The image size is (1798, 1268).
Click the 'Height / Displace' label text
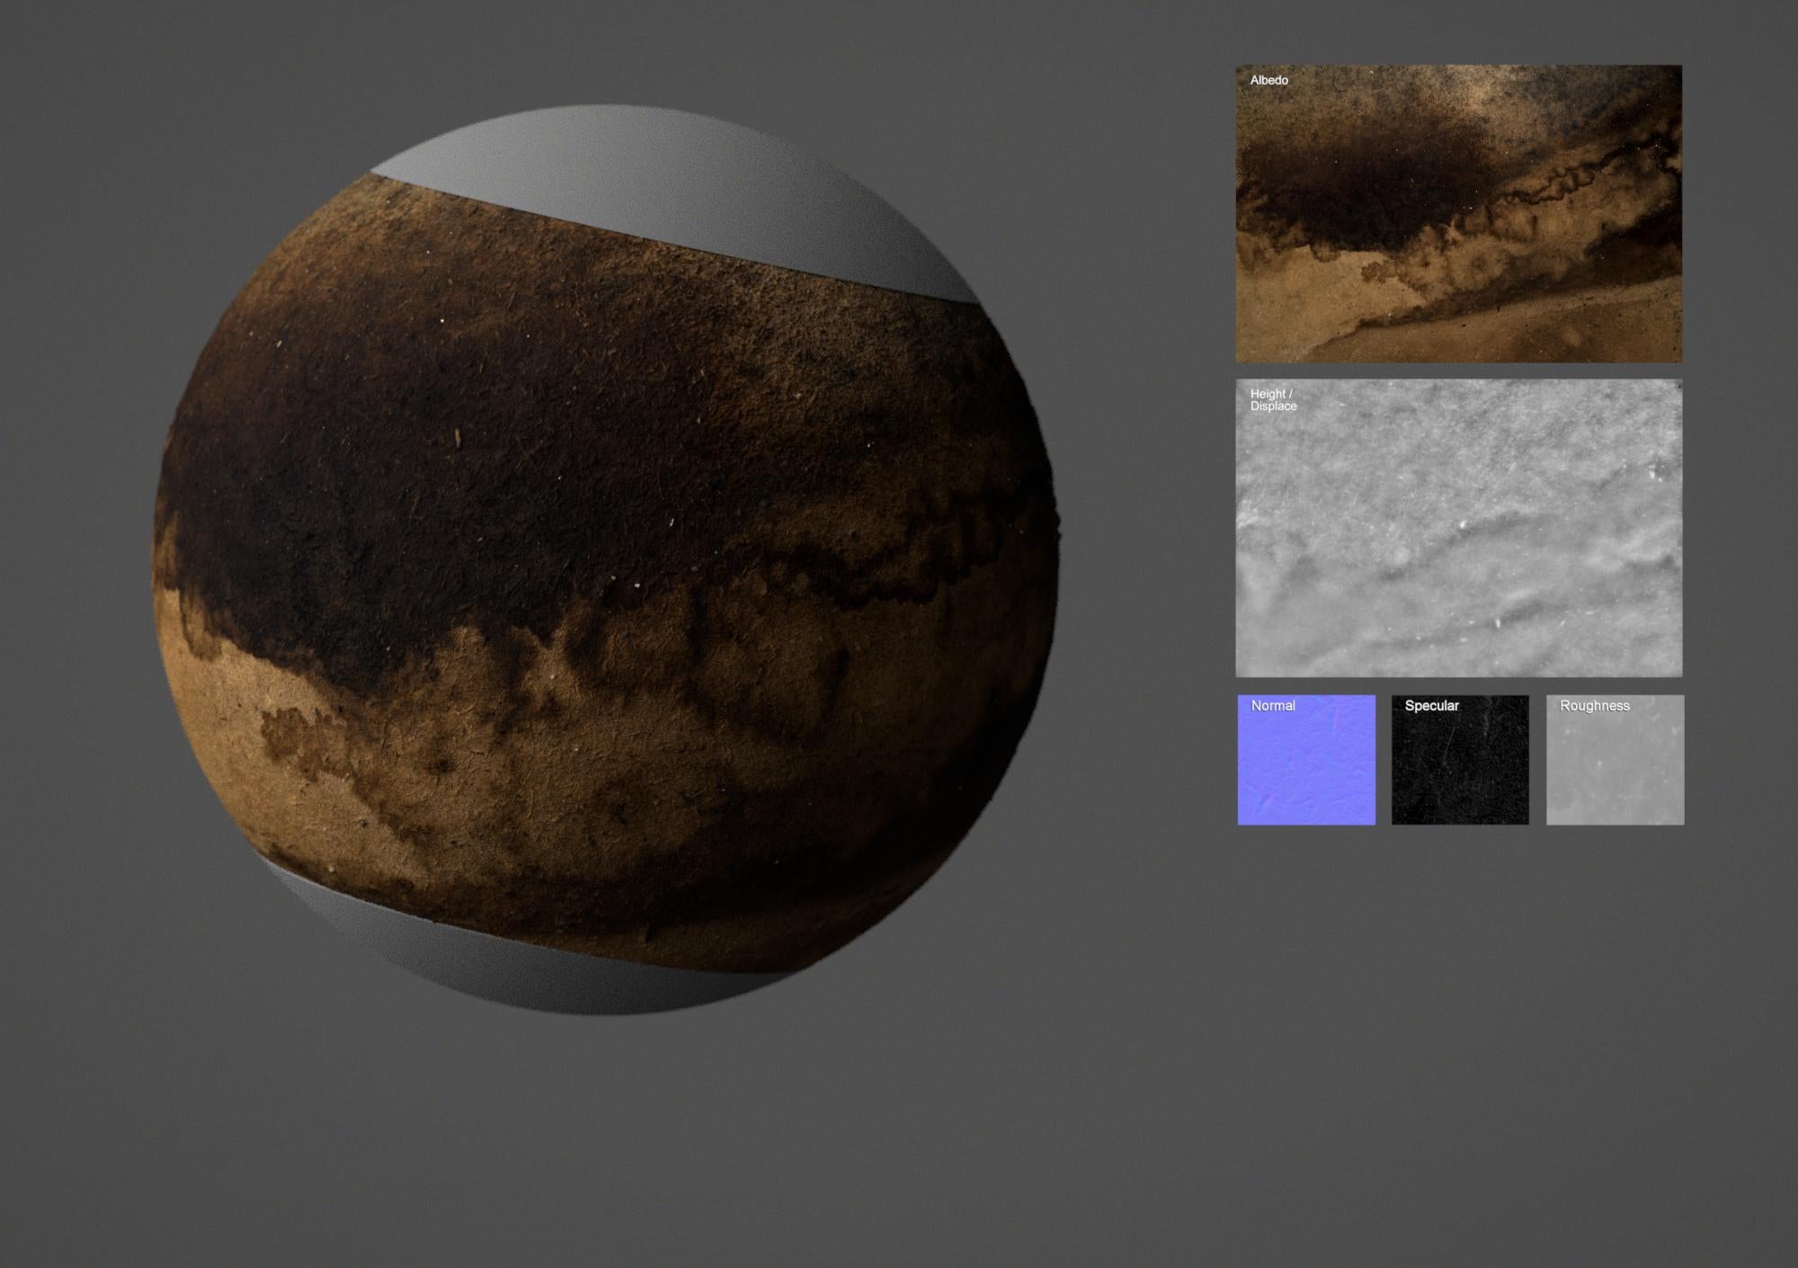pos(1273,400)
